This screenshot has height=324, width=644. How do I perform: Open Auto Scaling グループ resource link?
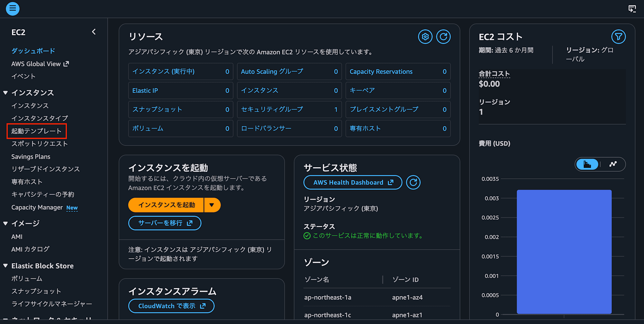click(272, 71)
